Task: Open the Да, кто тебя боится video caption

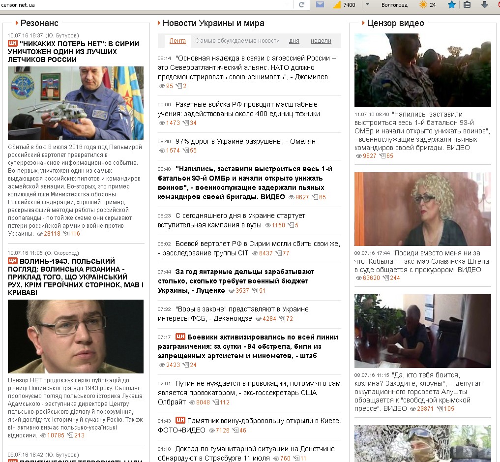Action: tap(419, 392)
